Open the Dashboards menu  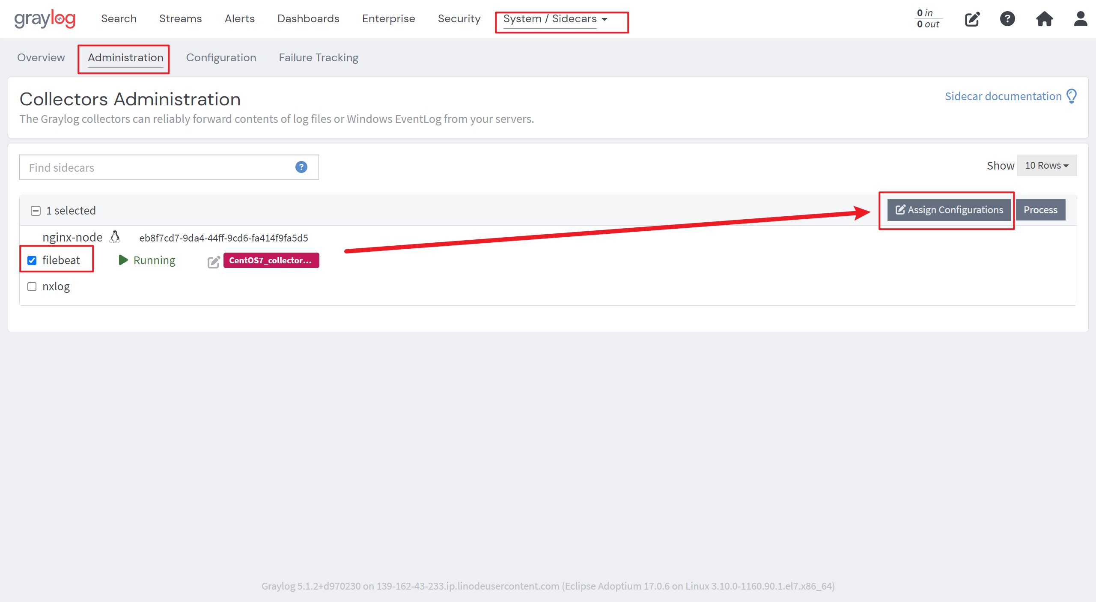[x=308, y=19]
